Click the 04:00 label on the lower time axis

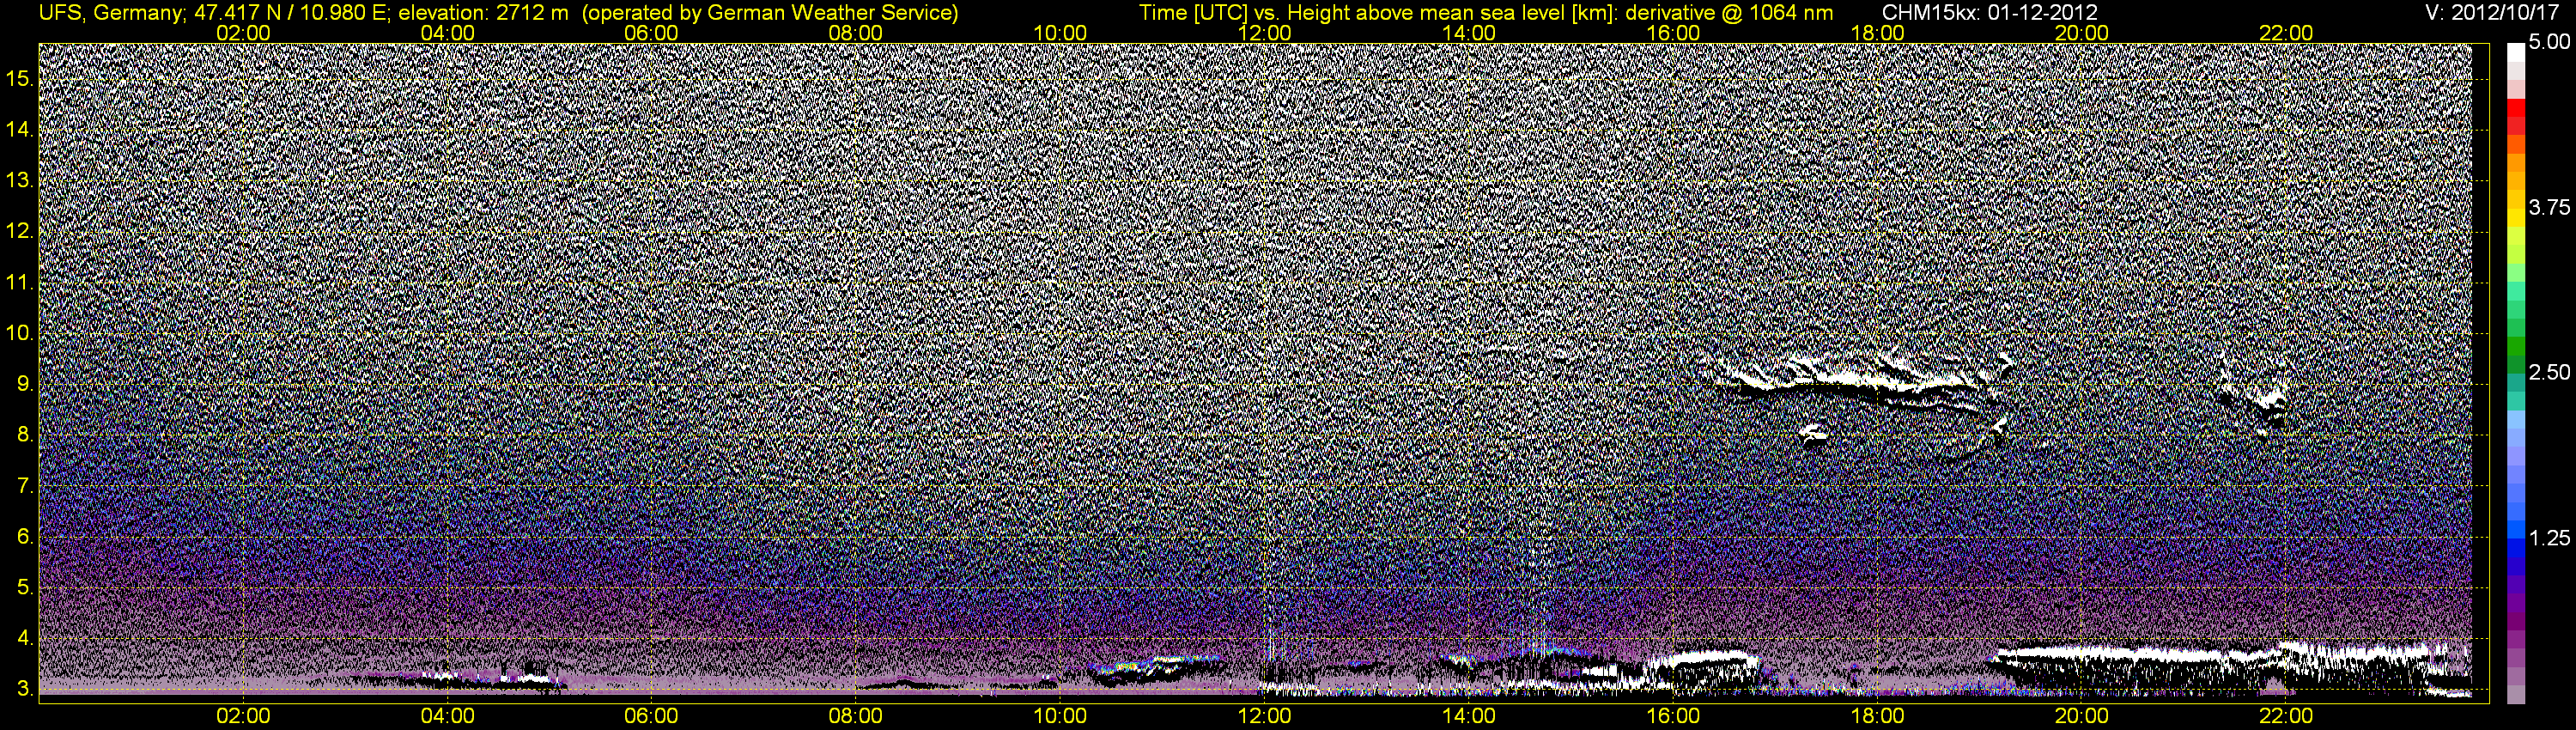[447, 716]
